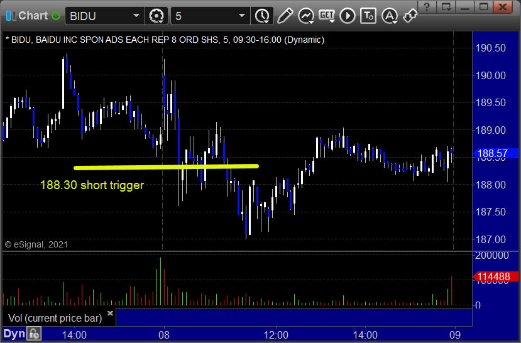Maximize the chart window

tap(483, 7)
